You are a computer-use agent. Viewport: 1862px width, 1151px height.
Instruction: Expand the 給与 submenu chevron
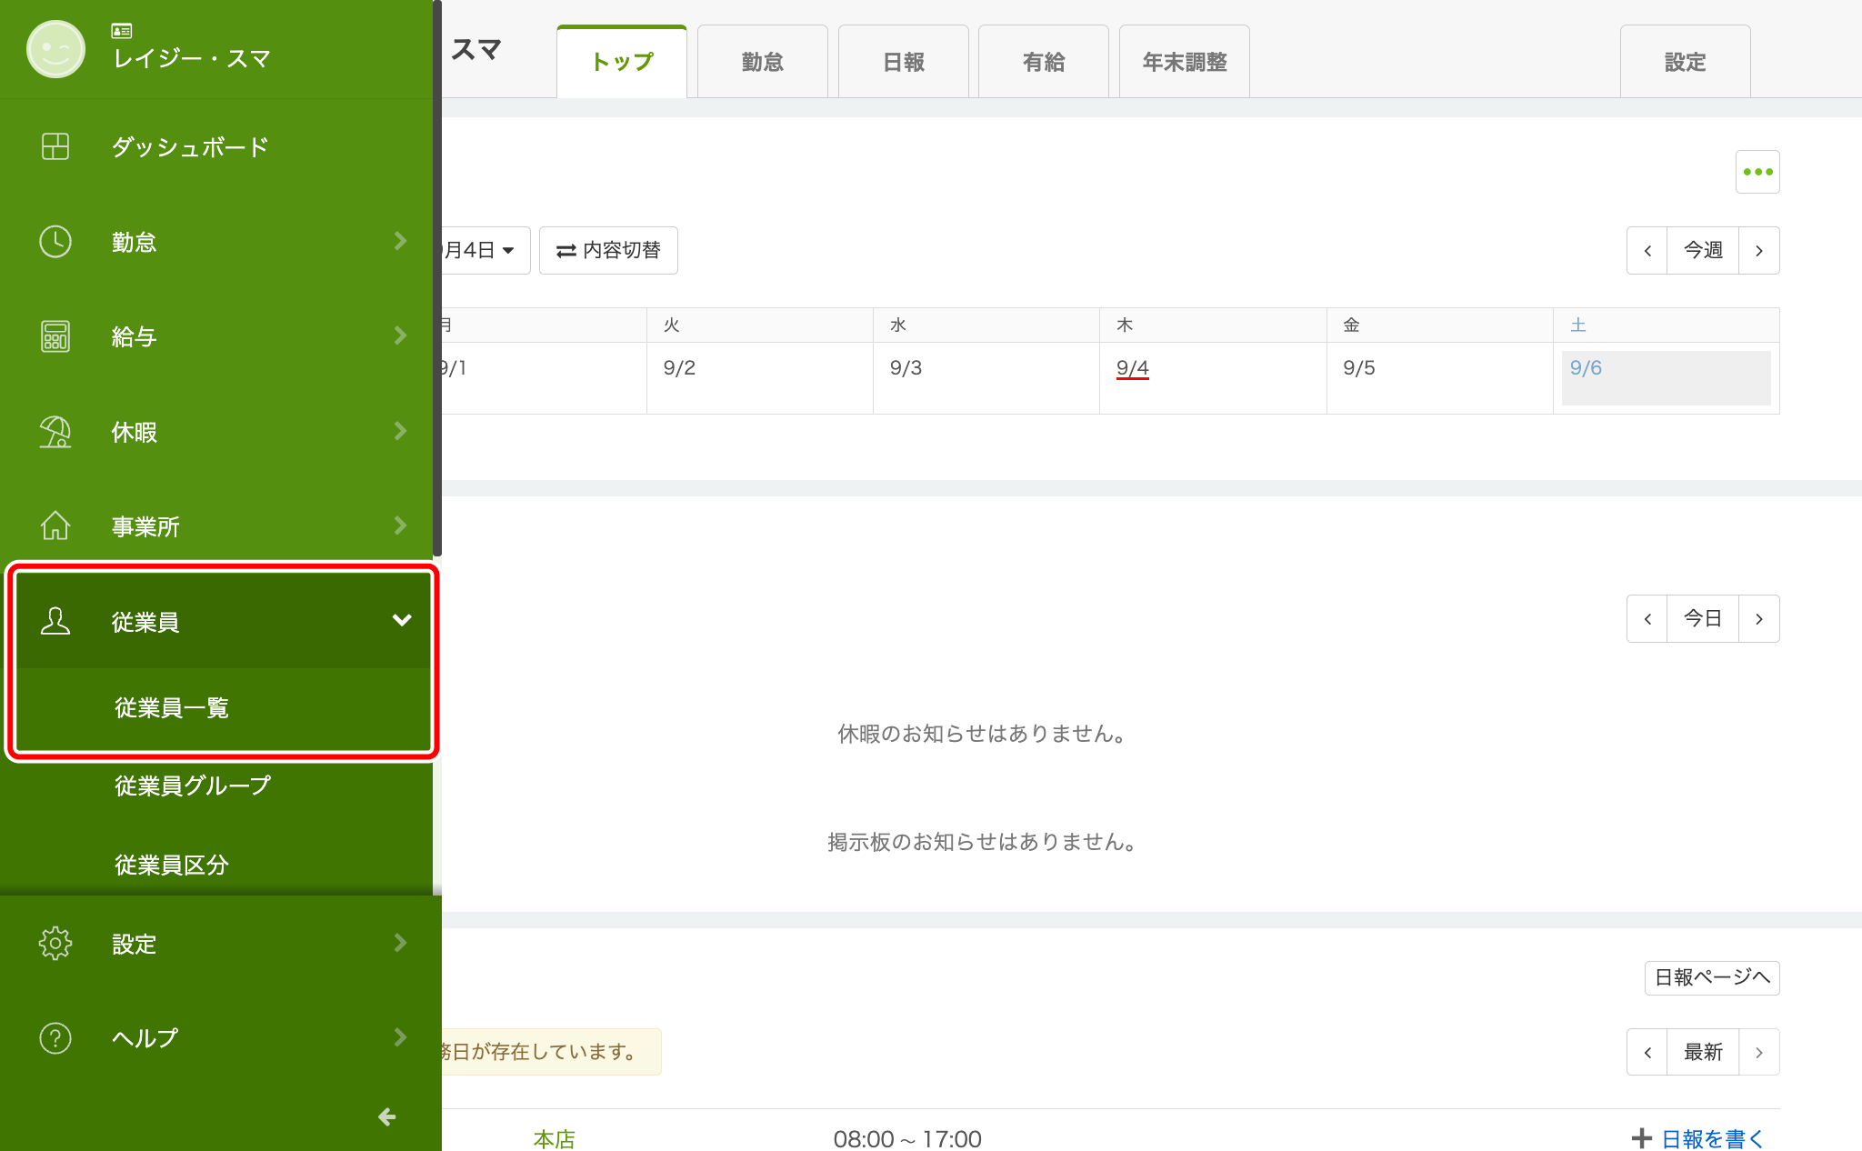click(x=400, y=336)
